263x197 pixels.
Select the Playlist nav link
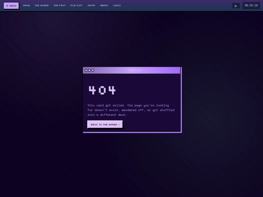[76, 5]
